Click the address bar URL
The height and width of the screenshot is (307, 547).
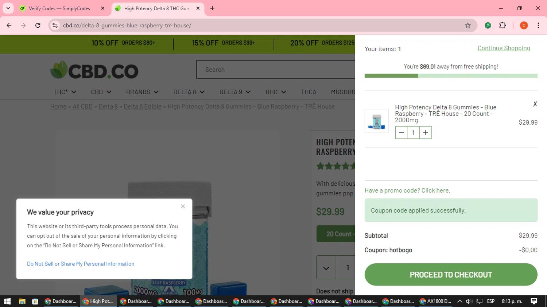click(127, 25)
